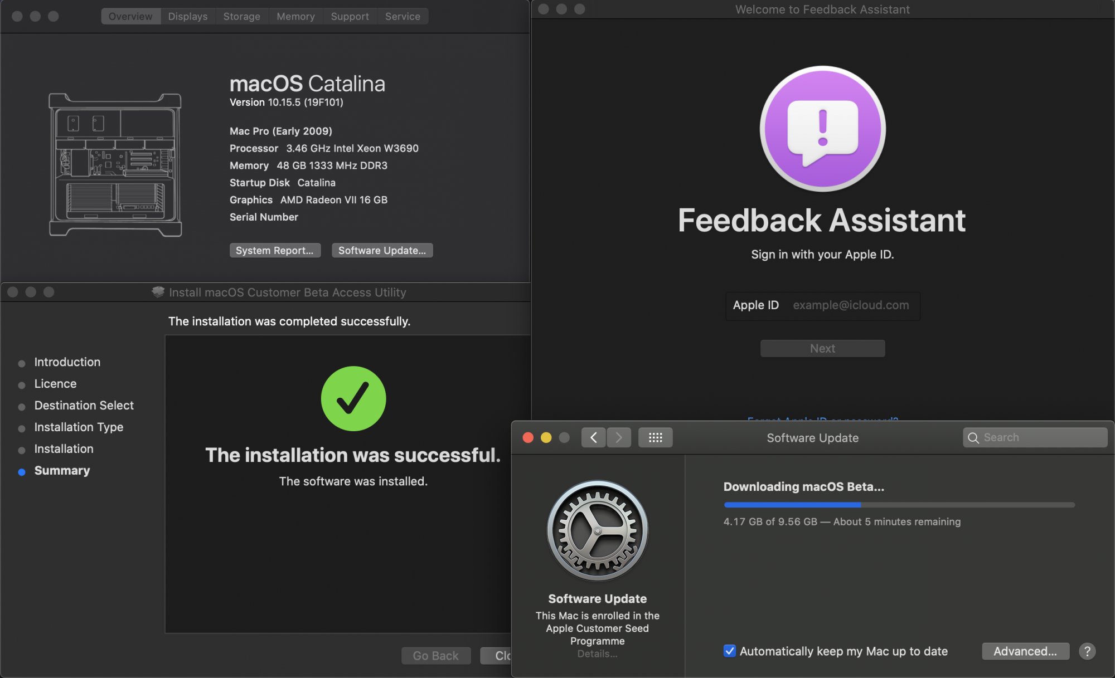Viewport: 1115px width, 678px height.
Task: Click the Mac Pro tower illustration
Action: coord(115,165)
